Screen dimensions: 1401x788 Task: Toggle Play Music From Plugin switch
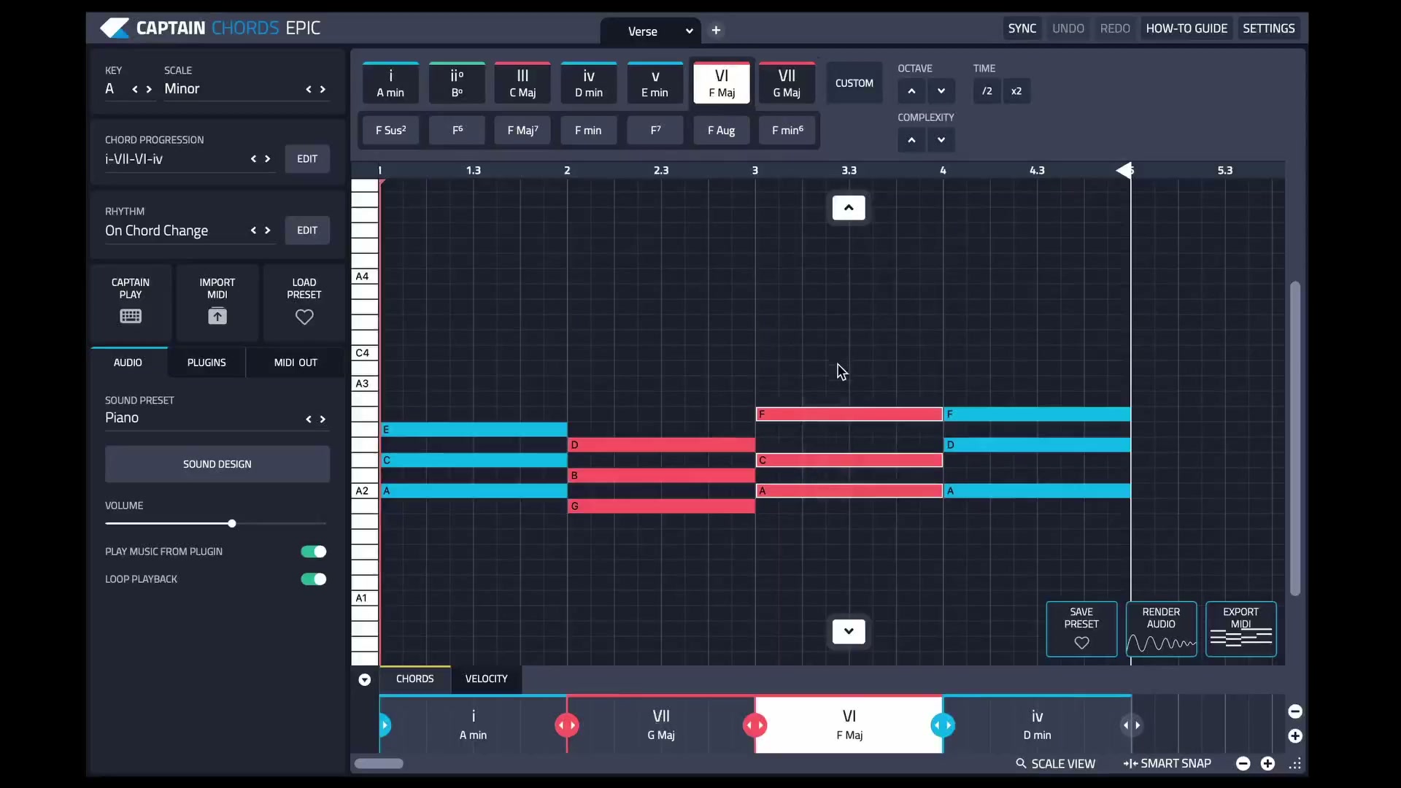click(x=314, y=552)
